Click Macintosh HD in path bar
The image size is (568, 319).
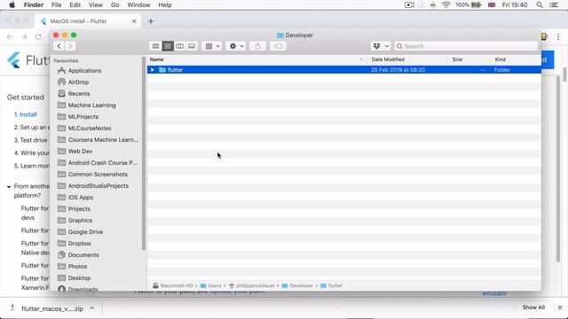[173, 285]
